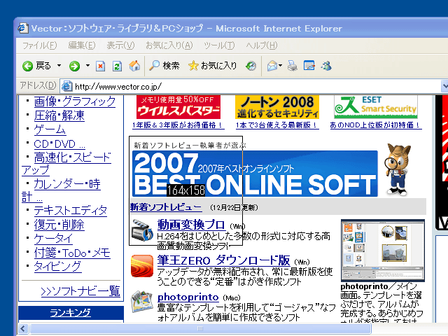Click the cat mascot with magnifier
This screenshot has width=448, height=336.
(398, 169)
